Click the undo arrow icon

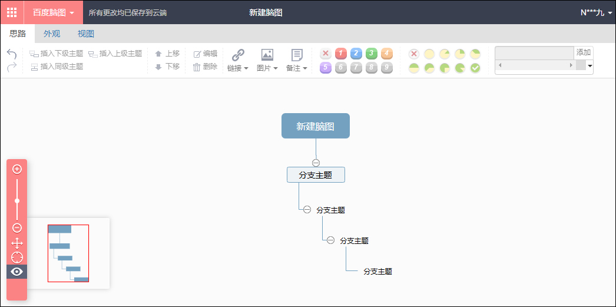coord(12,54)
